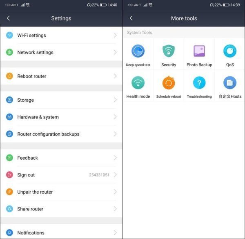Viewport: 245px width, 239px height.
Task: Tap the Settings screen title
Action: (x=61, y=18)
